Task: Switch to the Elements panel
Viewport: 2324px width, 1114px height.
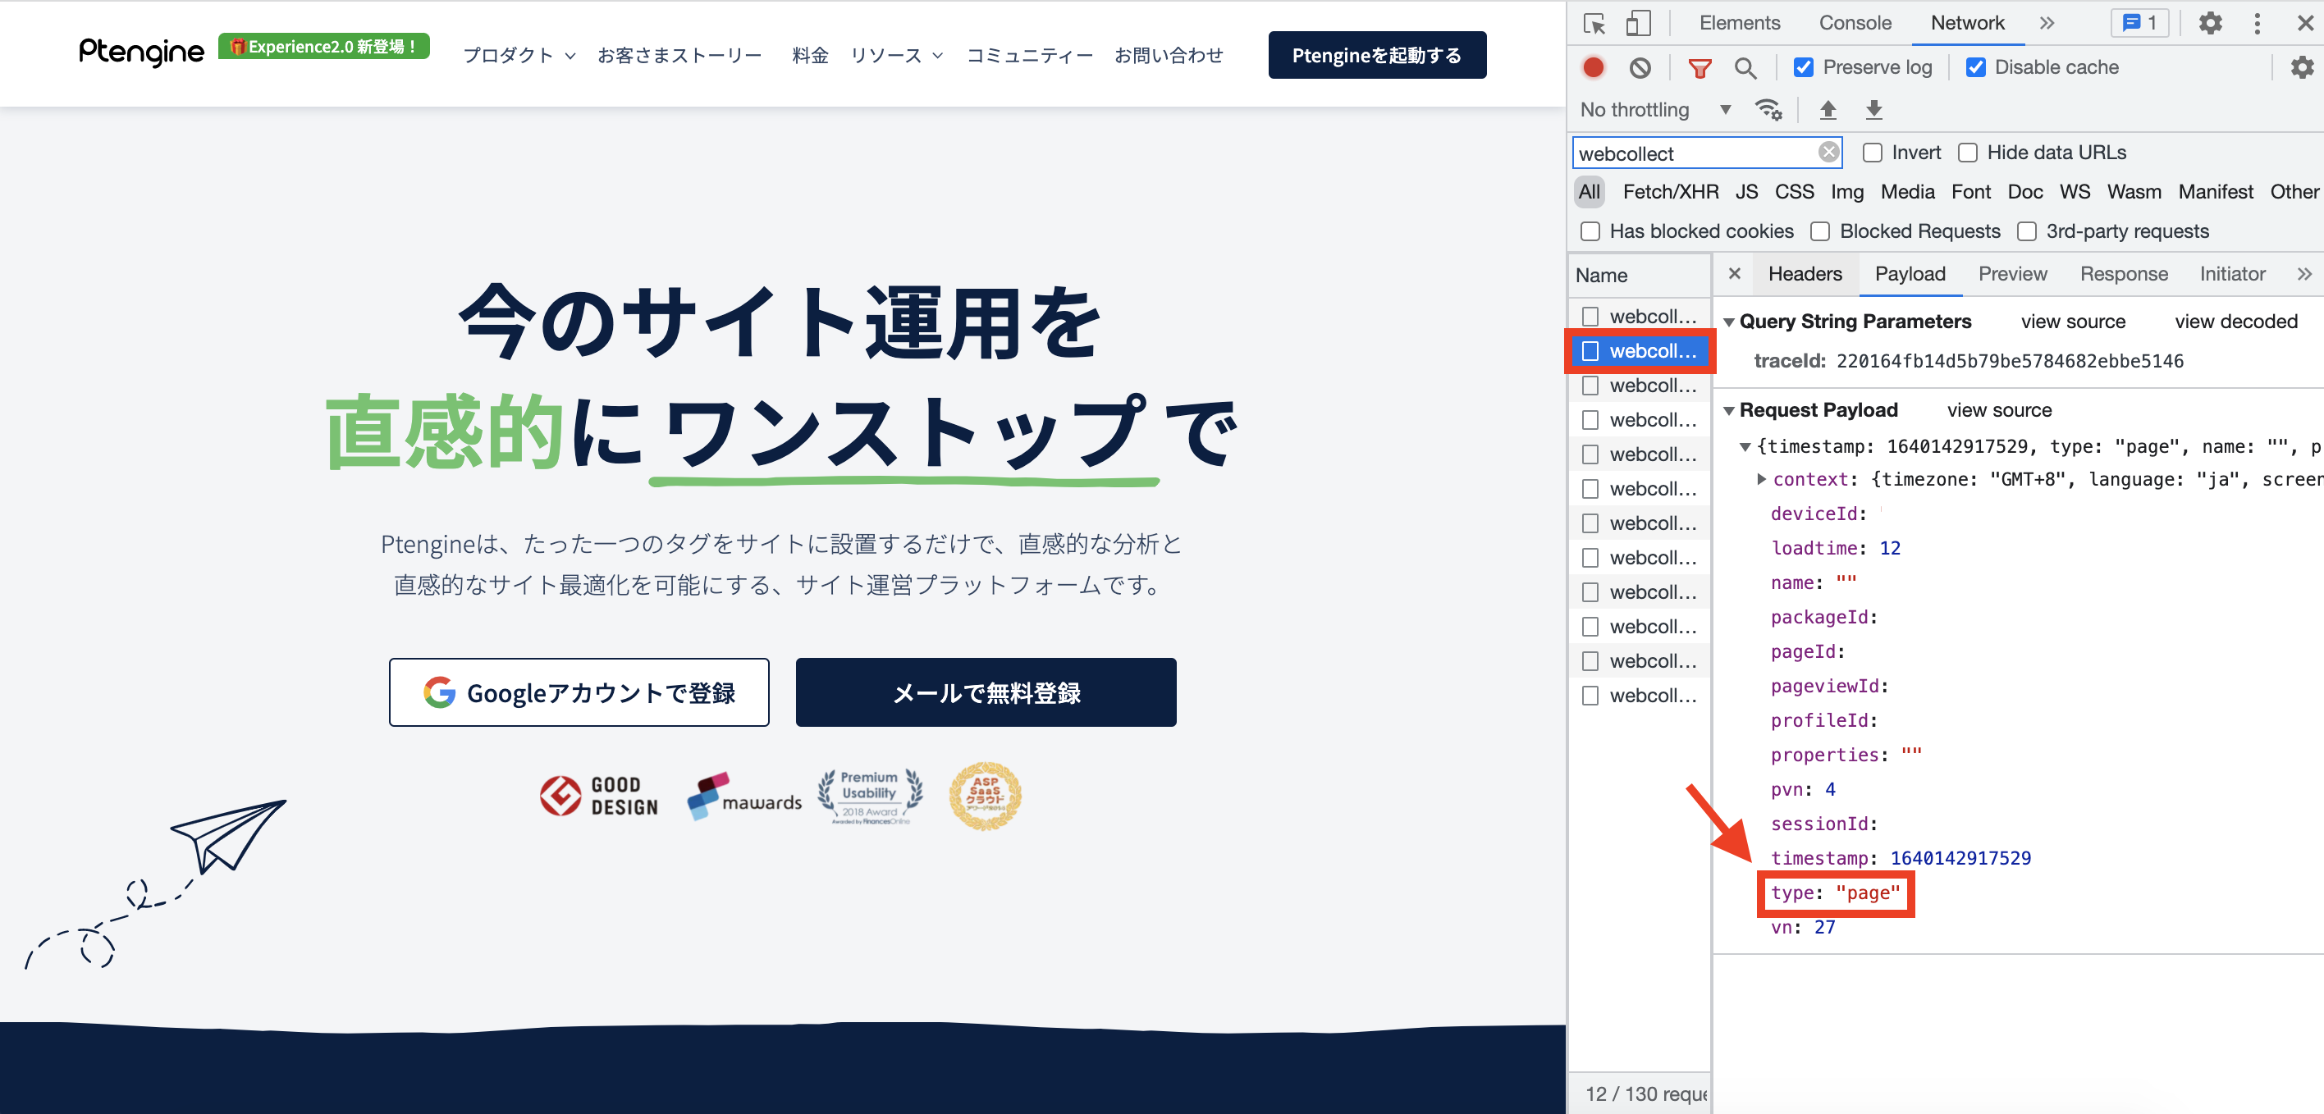Action: (x=1740, y=24)
